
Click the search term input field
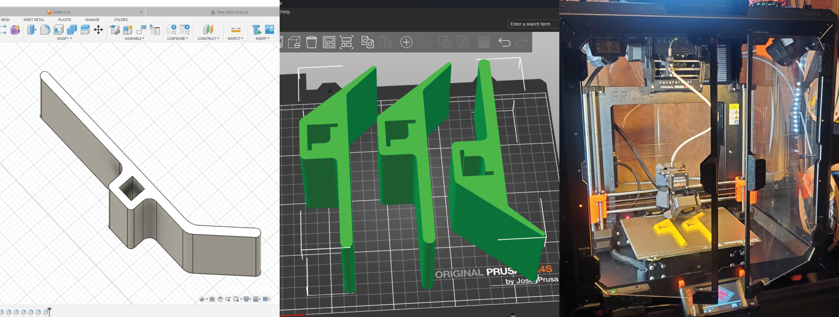533,24
